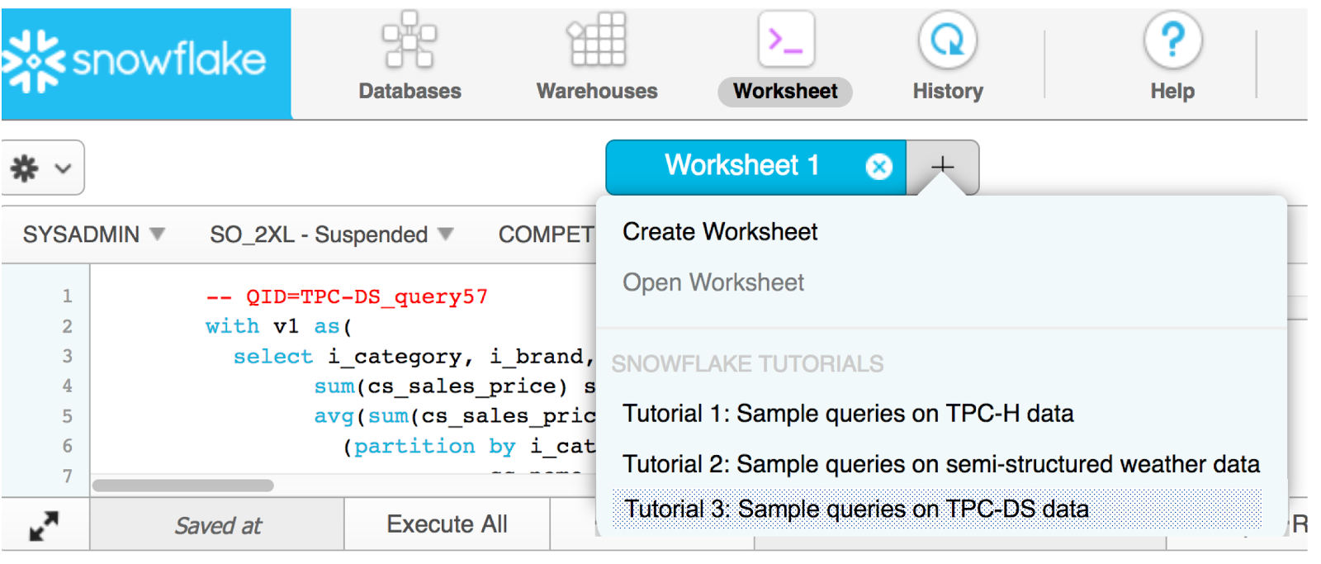The image size is (1321, 564).
Task: Close Worksheet 1 with the X icon
Action: pyautogui.click(x=878, y=167)
